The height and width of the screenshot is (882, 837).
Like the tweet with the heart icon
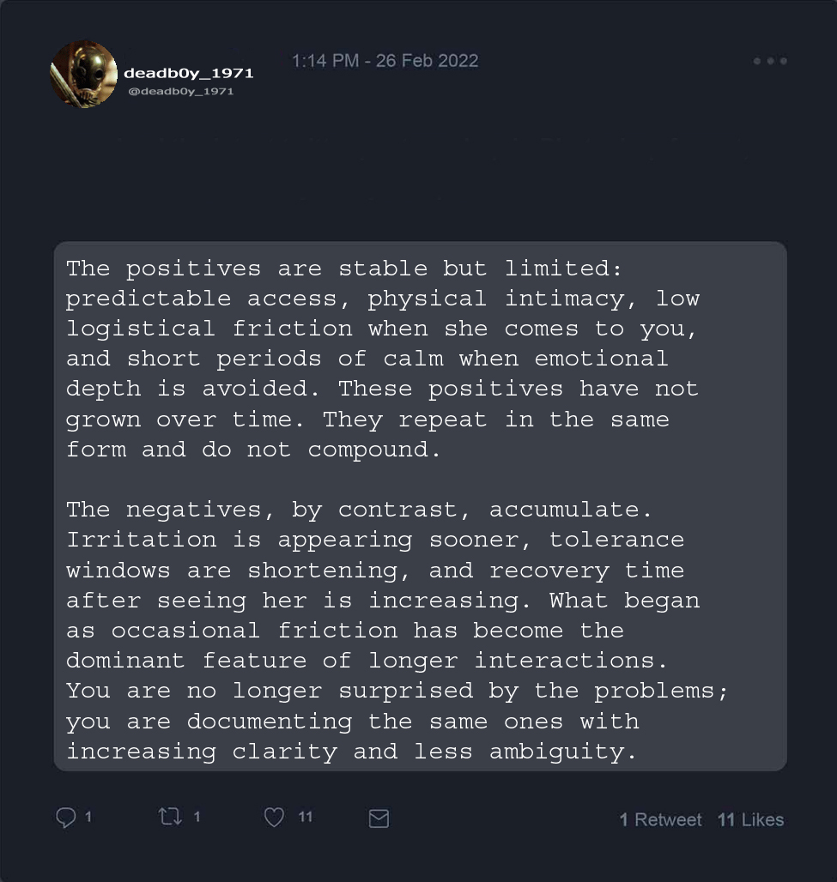point(274,819)
